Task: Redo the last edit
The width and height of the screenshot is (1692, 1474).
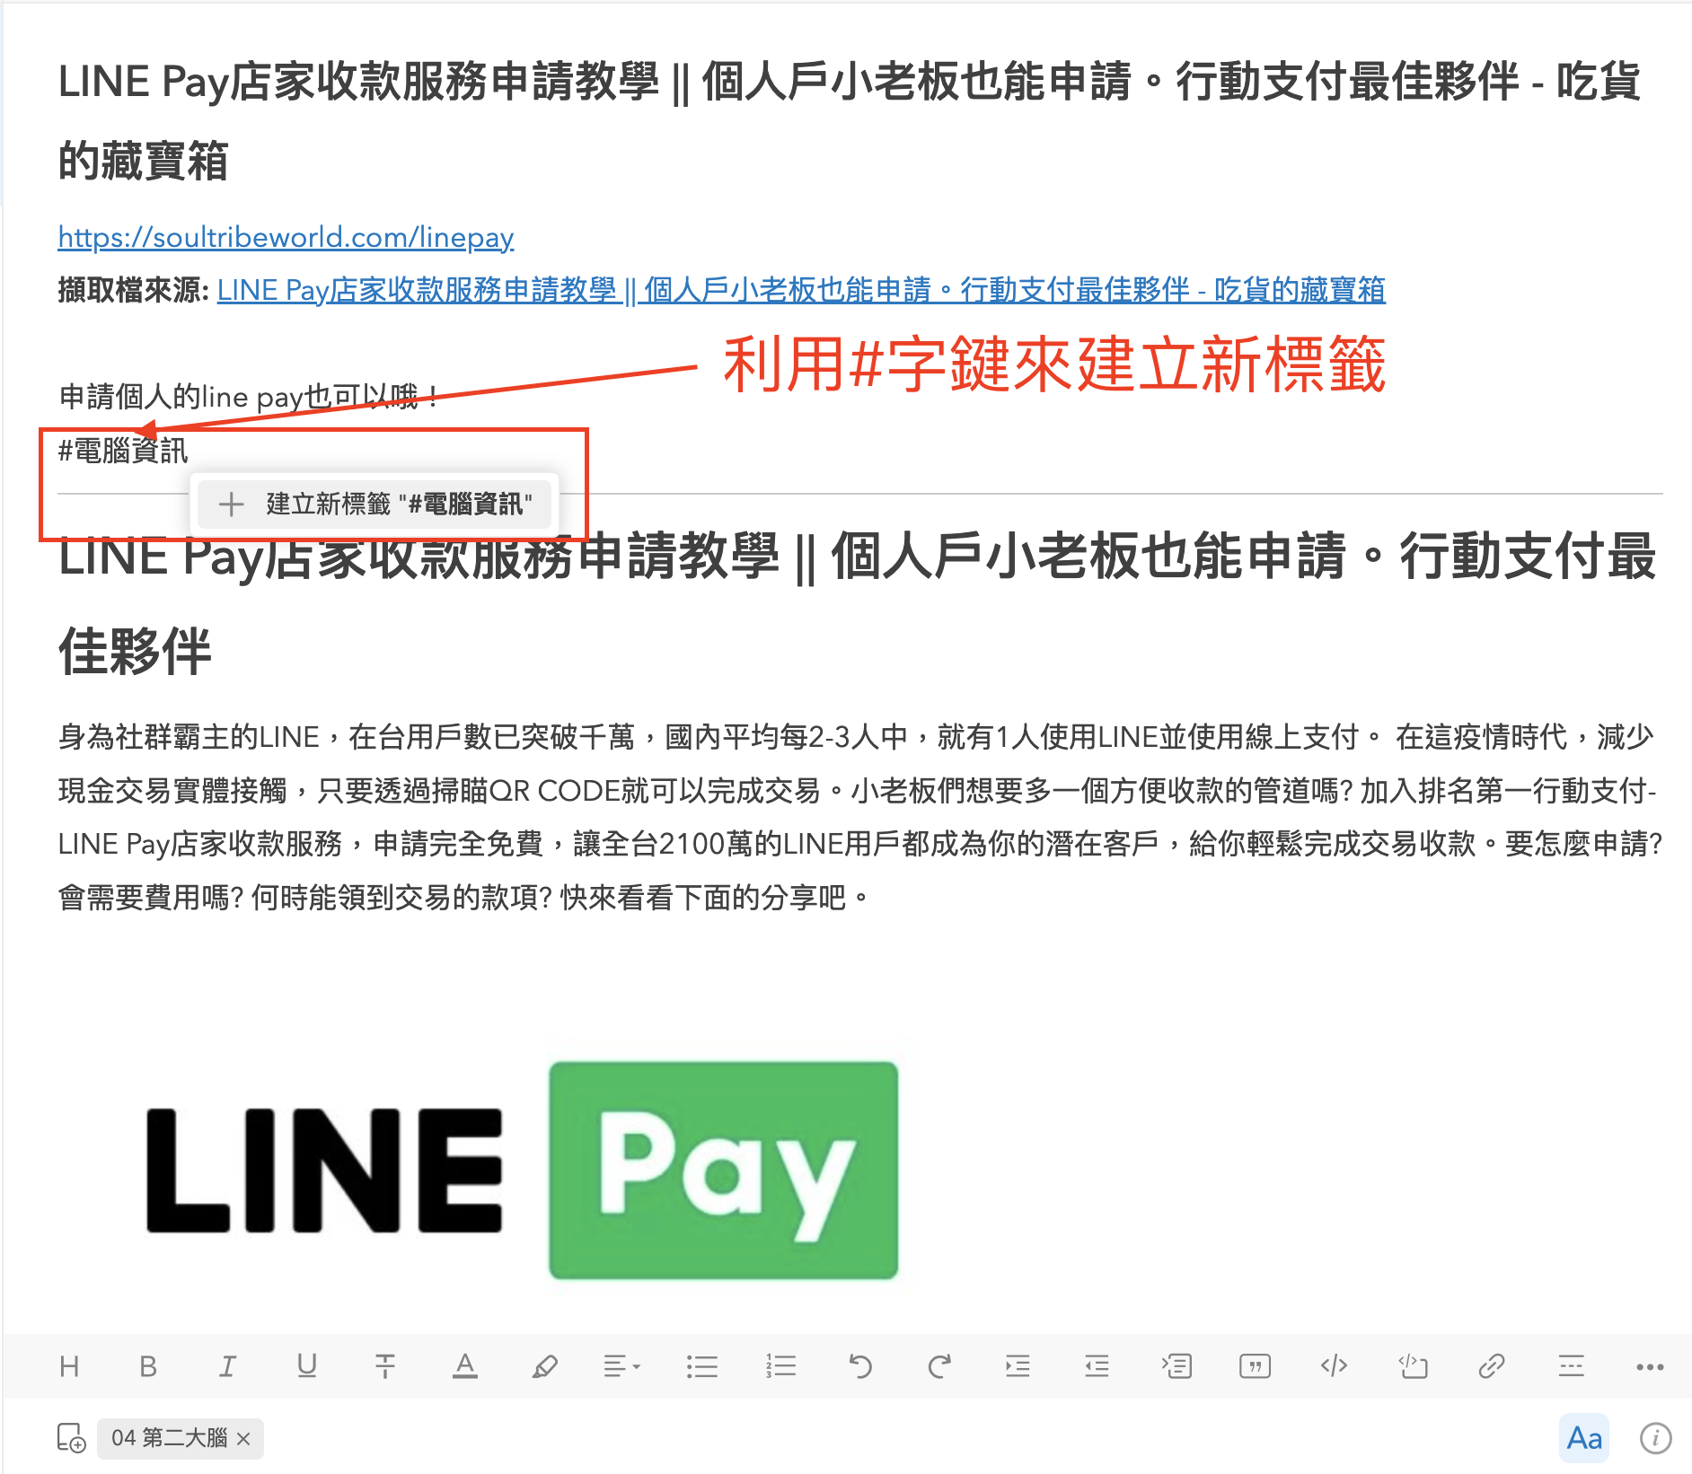Action: pos(939,1366)
